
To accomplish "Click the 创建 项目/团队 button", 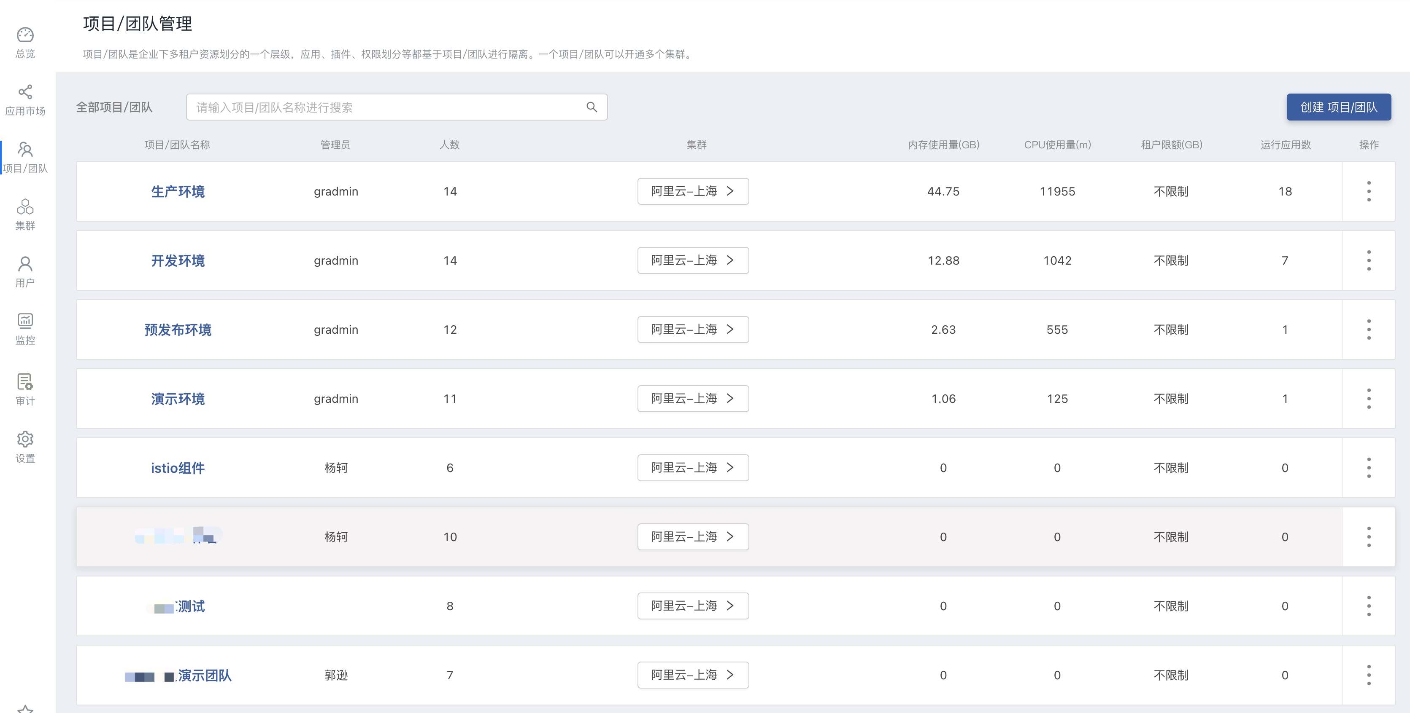I will tap(1338, 107).
